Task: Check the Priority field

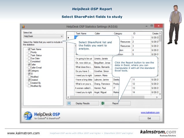Action: pos(29,52)
